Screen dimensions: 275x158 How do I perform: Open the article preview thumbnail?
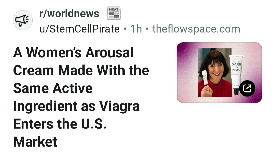pyautogui.click(x=219, y=73)
